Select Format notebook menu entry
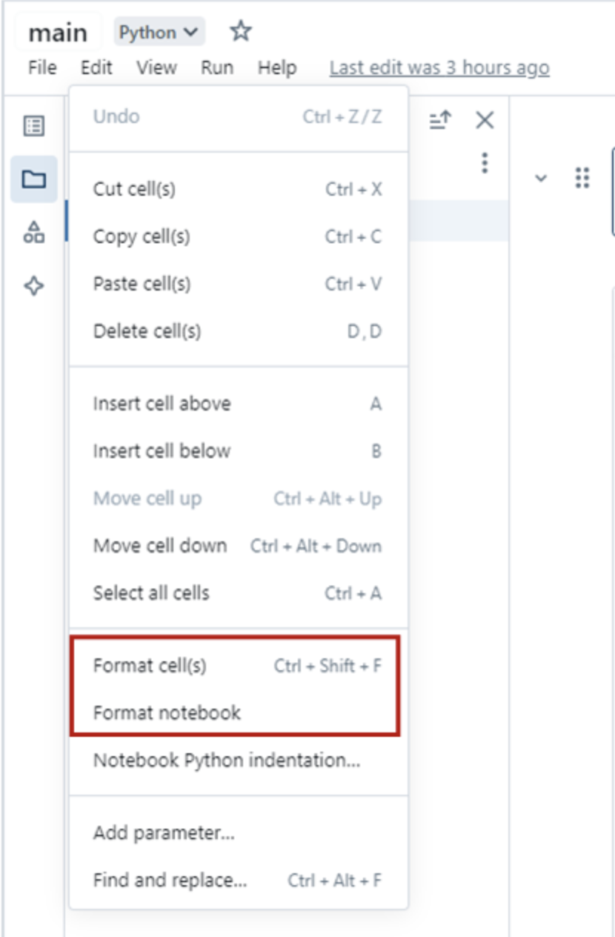Screen dimensions: 615x937 click(x=167, y=713)
